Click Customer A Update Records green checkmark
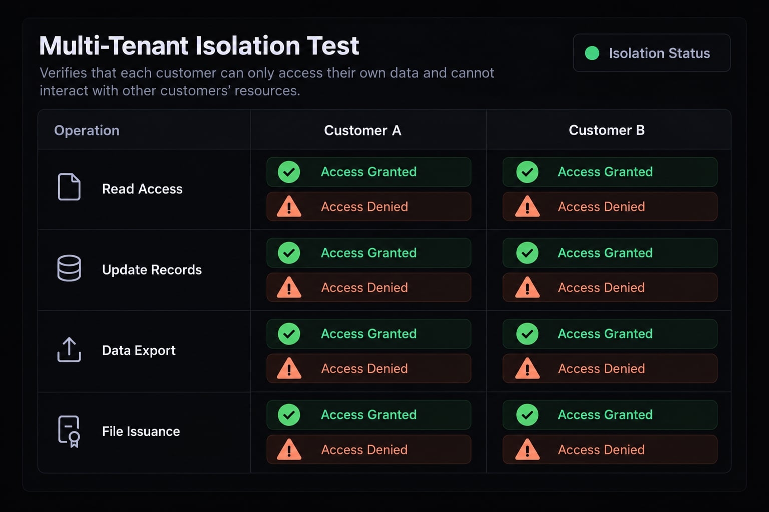Viewport: 769px width, 512px height. pos(289,253)
